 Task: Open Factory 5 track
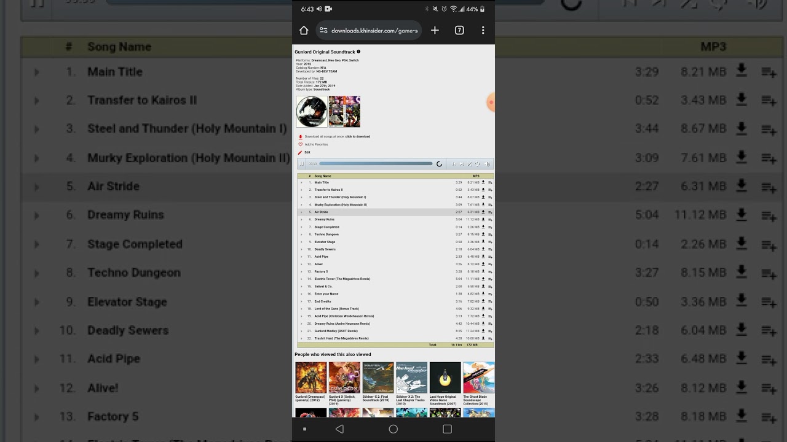[321, 271]
